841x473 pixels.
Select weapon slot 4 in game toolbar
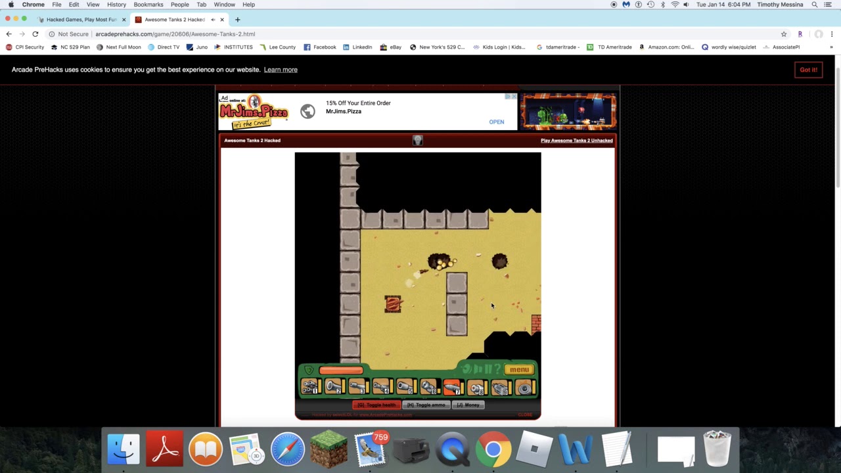click(383, 386)
